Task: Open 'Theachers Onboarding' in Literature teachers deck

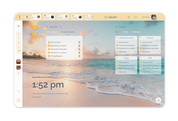Action: (126, 45)
